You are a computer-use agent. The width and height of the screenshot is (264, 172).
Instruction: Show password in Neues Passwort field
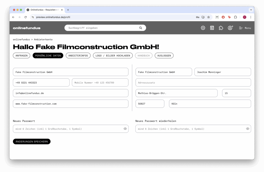tap(125, 129)
